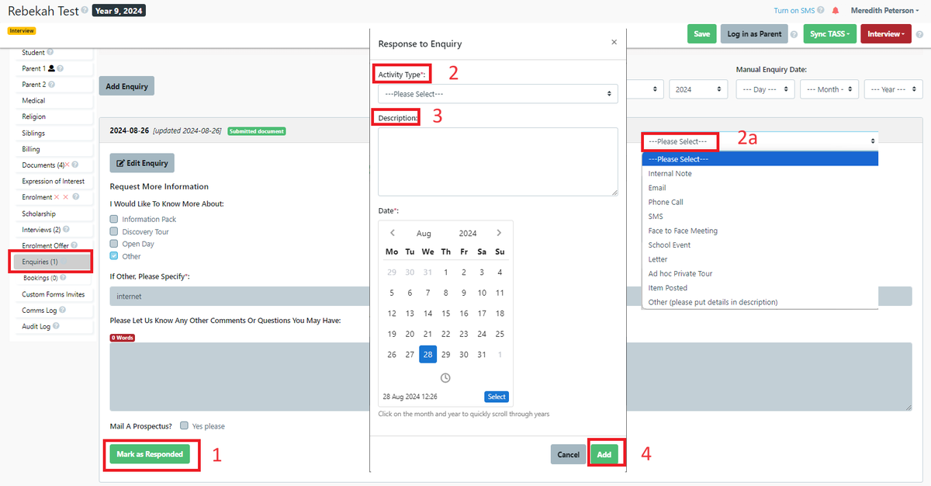Click the next month arrow in calendar

click(499, 233)
